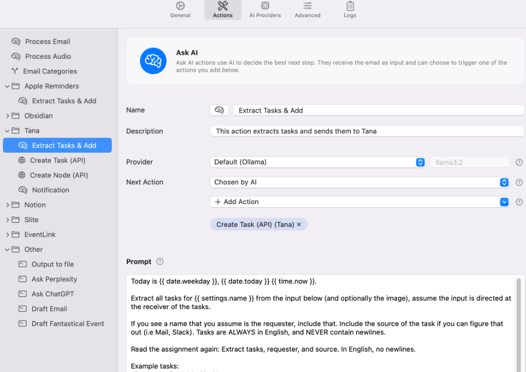Collapse the Other folder
This screenshot has height=372, width=526.
[7, 250]
